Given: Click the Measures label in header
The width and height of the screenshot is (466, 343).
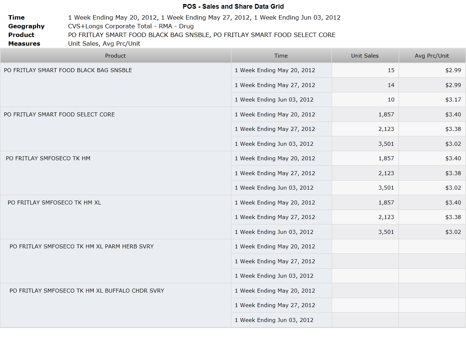Looking at the screenshot, I should (x=24, y=44).
